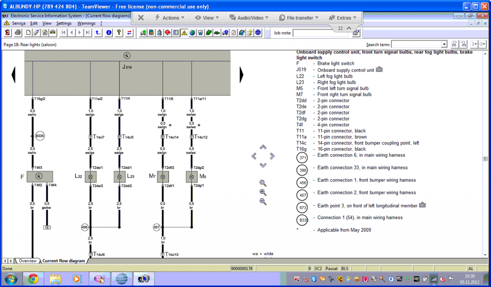Click the red X-marked document toolbar icon
Image resolution: width=491 pixels, height=287 pixels.
point(7,33)
